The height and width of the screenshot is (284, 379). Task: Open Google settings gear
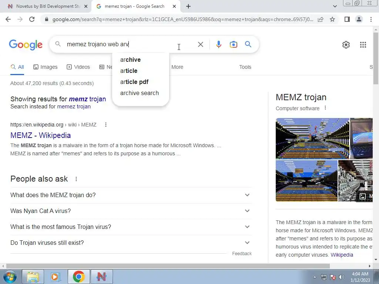click(346, 45)
